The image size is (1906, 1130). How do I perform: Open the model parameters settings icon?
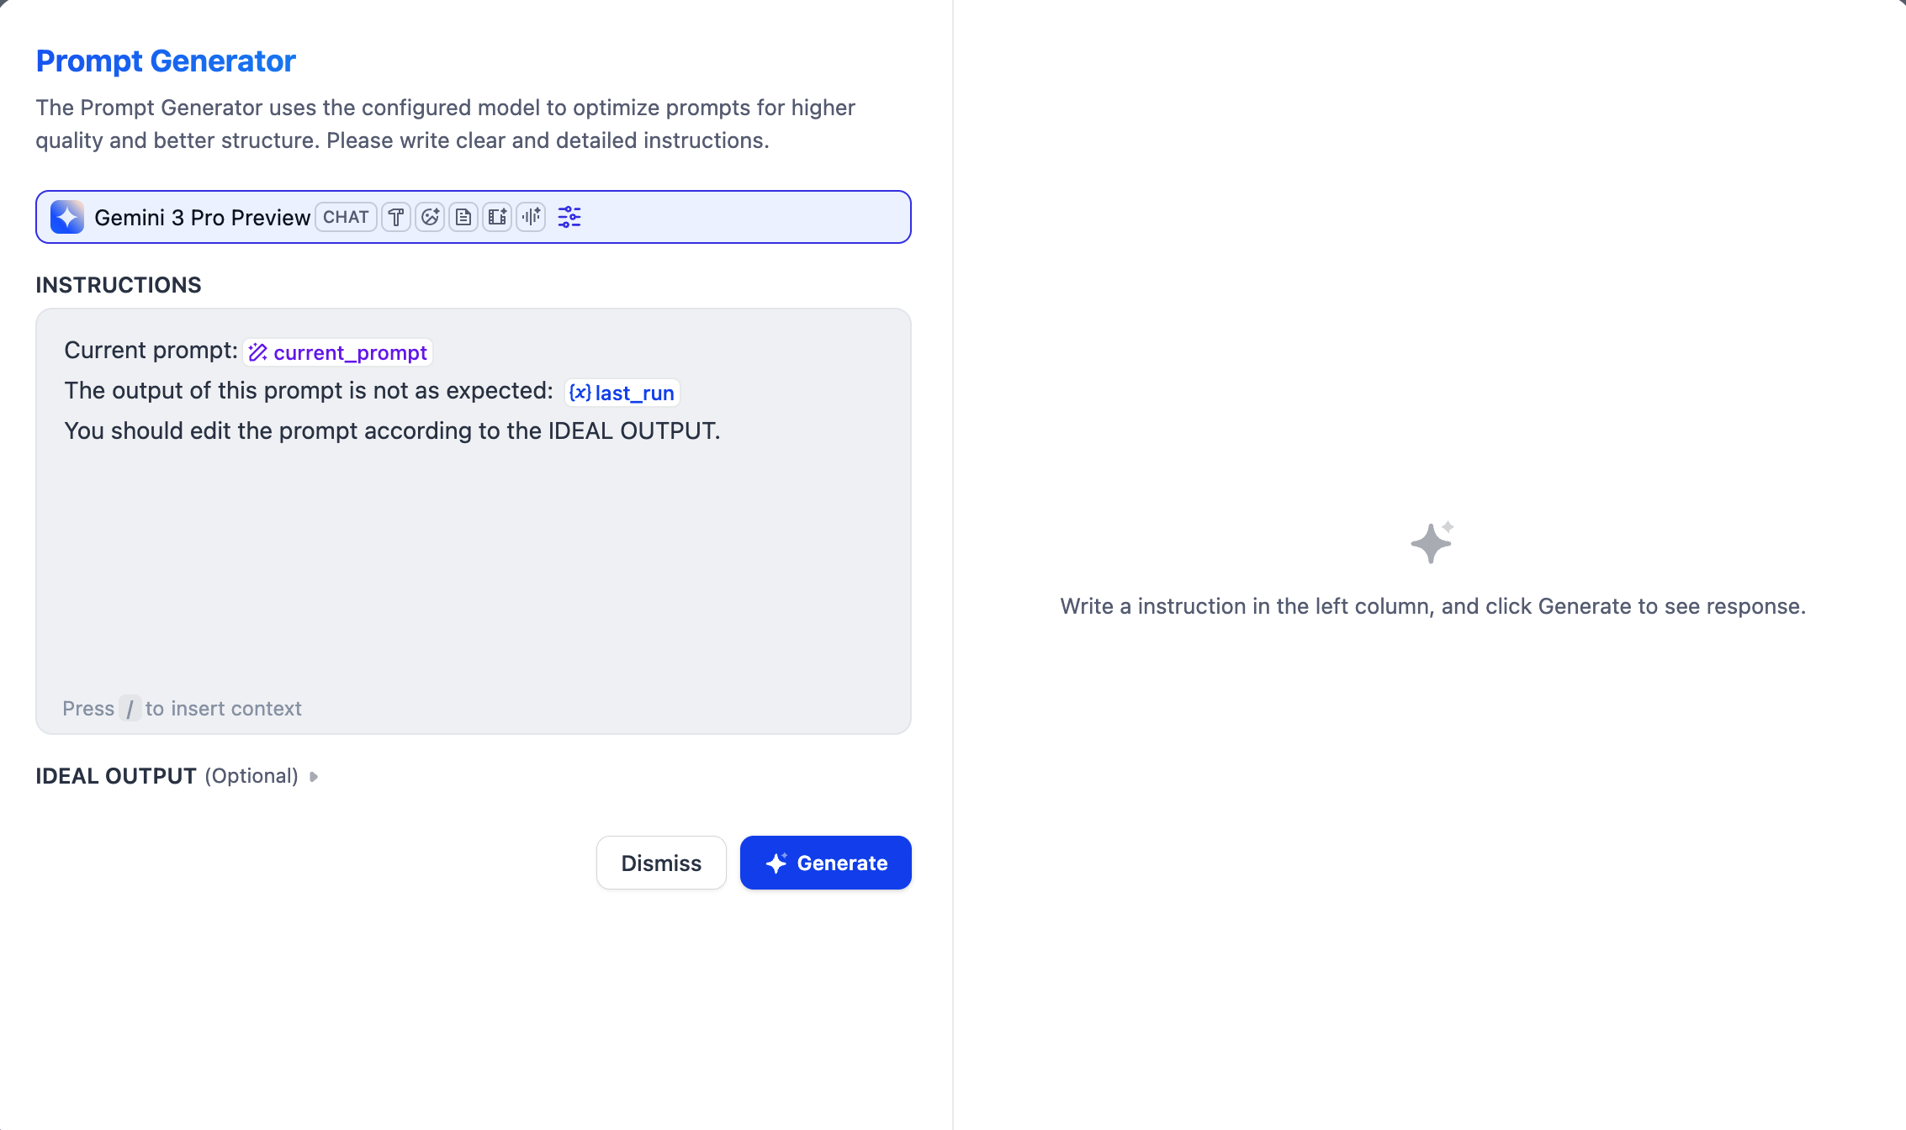[x=569, y=217]
